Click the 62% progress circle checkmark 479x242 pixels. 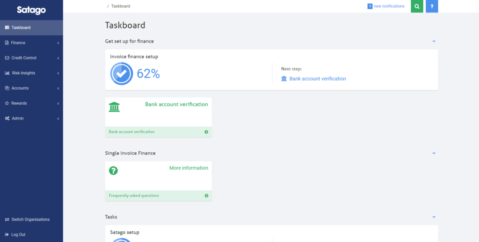coord(122,74)
